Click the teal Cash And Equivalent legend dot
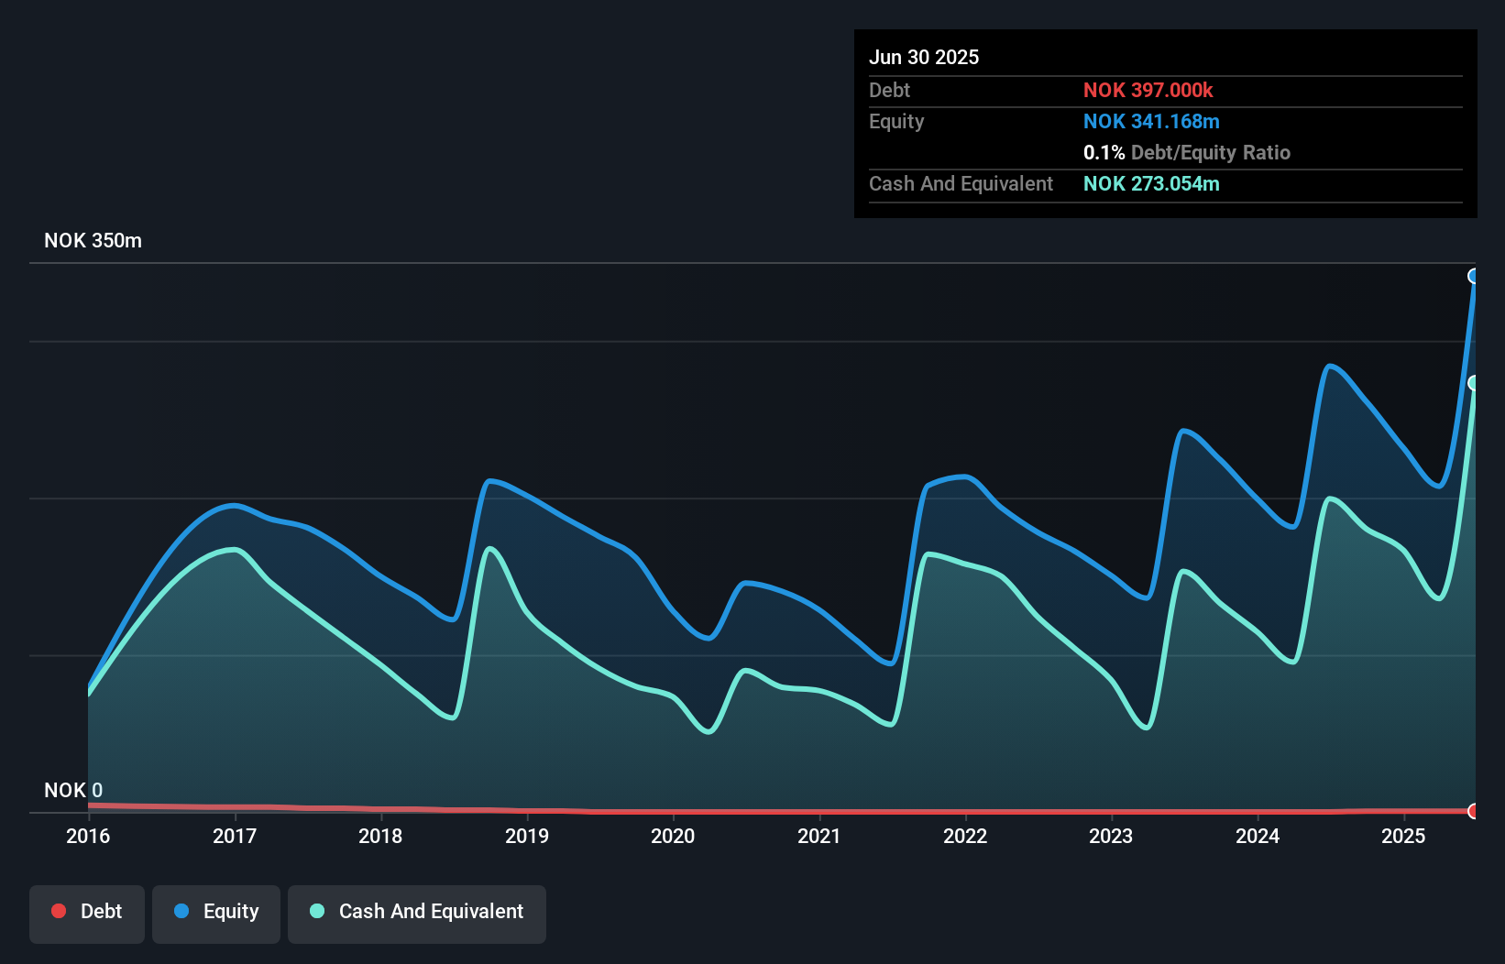Screen dimensions: 1505x964 click(317, 911)
